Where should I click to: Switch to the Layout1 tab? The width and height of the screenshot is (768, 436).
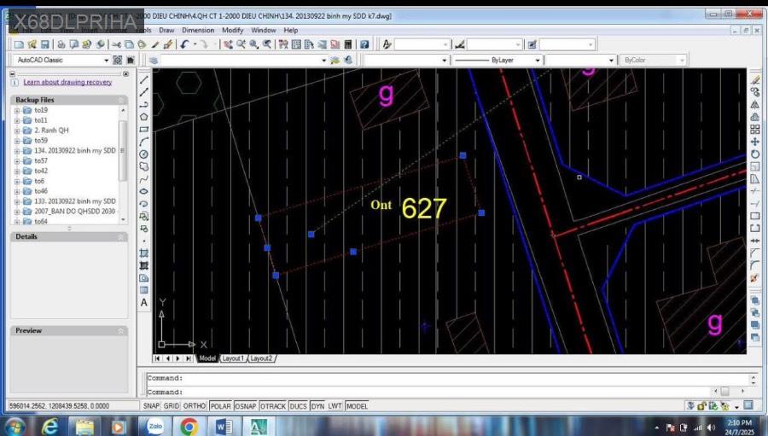[x=233, y=358]
